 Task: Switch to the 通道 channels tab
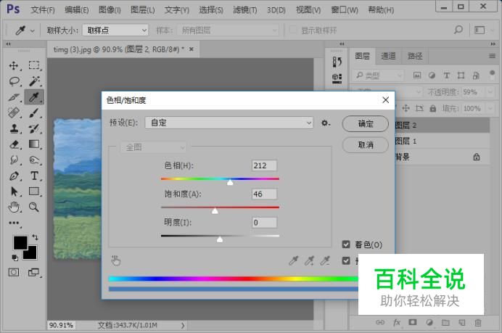click(388, 56)
